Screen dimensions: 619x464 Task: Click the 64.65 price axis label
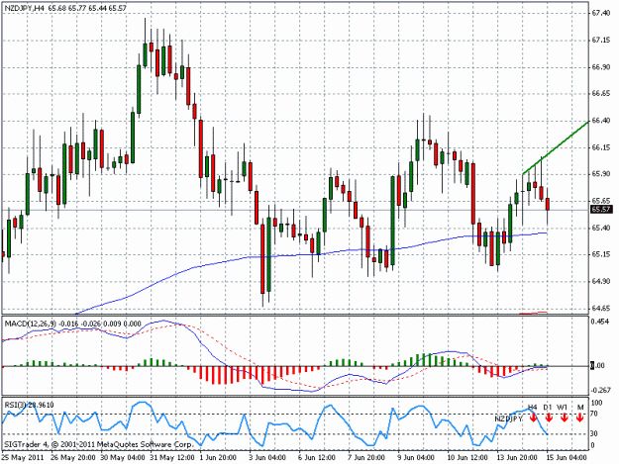tap(601, 308)
